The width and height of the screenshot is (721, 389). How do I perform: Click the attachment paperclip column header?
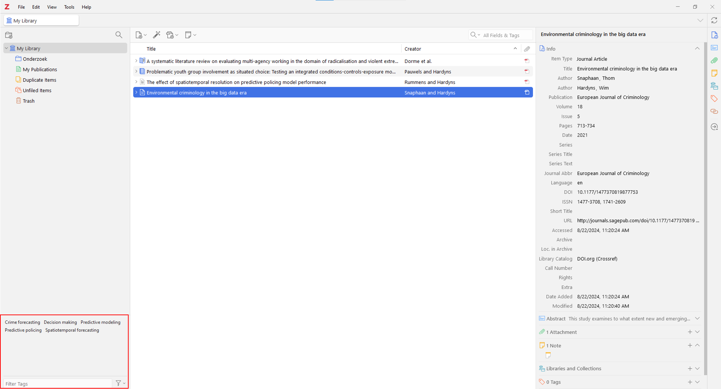[x=527, y=49]
